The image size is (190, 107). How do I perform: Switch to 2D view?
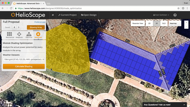[149, 23]
